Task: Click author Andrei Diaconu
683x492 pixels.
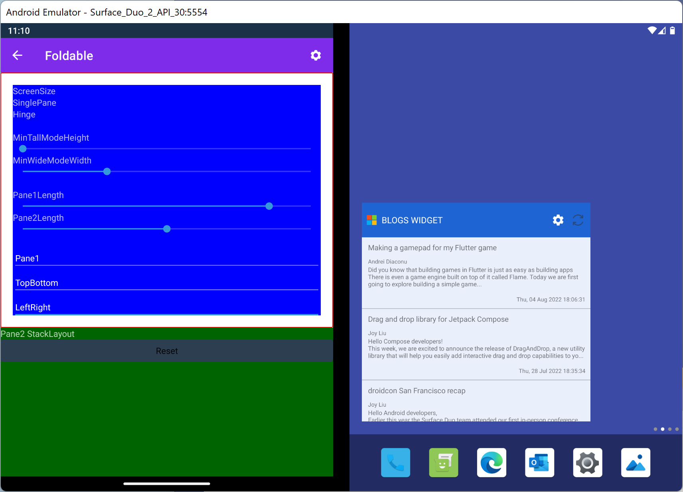Action: (x=387, y=262)
